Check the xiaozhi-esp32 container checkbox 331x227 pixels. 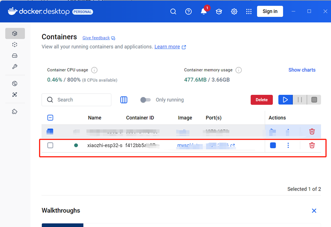pos(50,145)
